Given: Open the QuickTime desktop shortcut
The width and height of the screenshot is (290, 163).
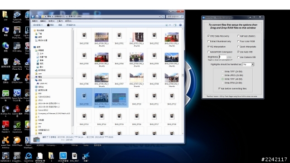Looking at the screenshot, I should click(29, 157).
